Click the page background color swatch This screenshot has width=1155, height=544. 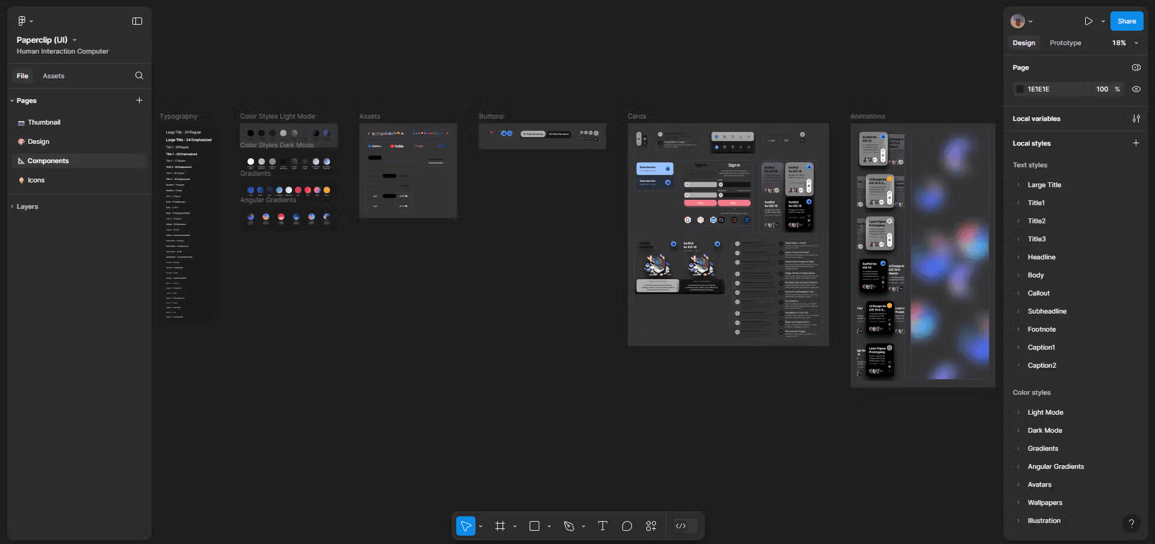coord(1020,89)
